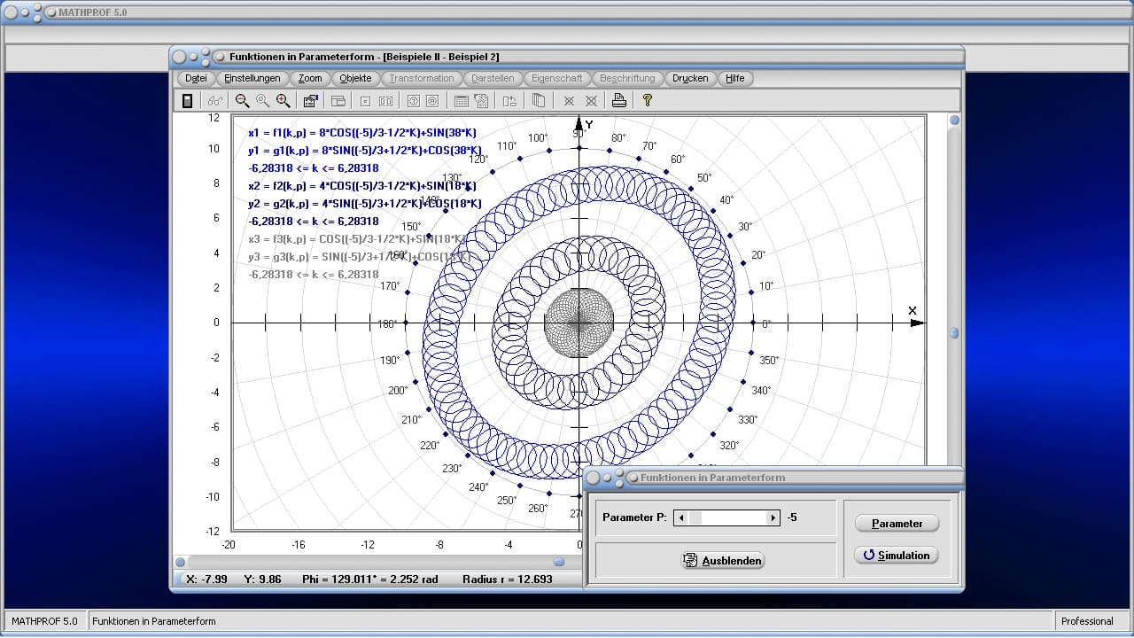Click the curve data sheet icon
1134x638 pixels.
click(481, 101)
